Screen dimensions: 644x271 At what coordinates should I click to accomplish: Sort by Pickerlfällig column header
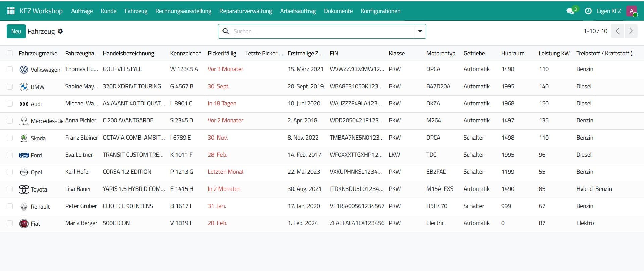click(x=222, y=53)
